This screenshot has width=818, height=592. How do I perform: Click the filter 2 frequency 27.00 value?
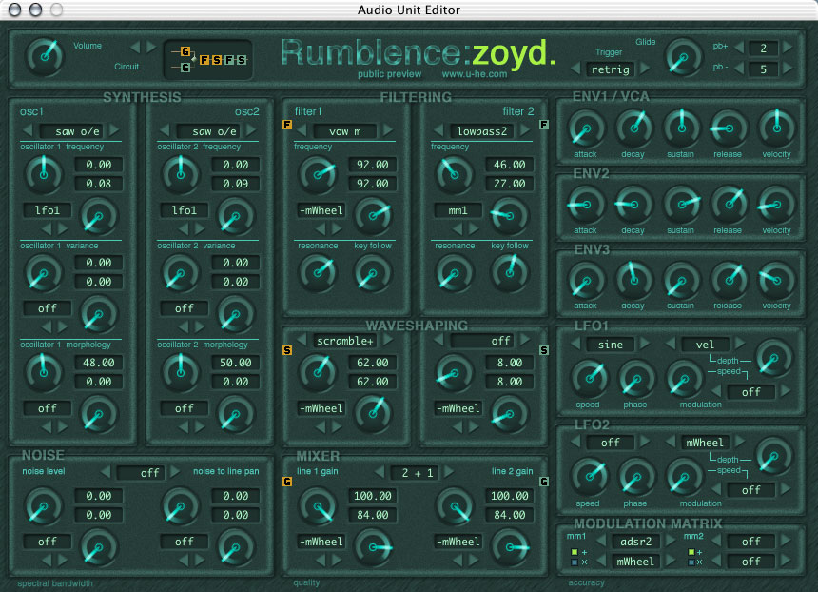510,184
